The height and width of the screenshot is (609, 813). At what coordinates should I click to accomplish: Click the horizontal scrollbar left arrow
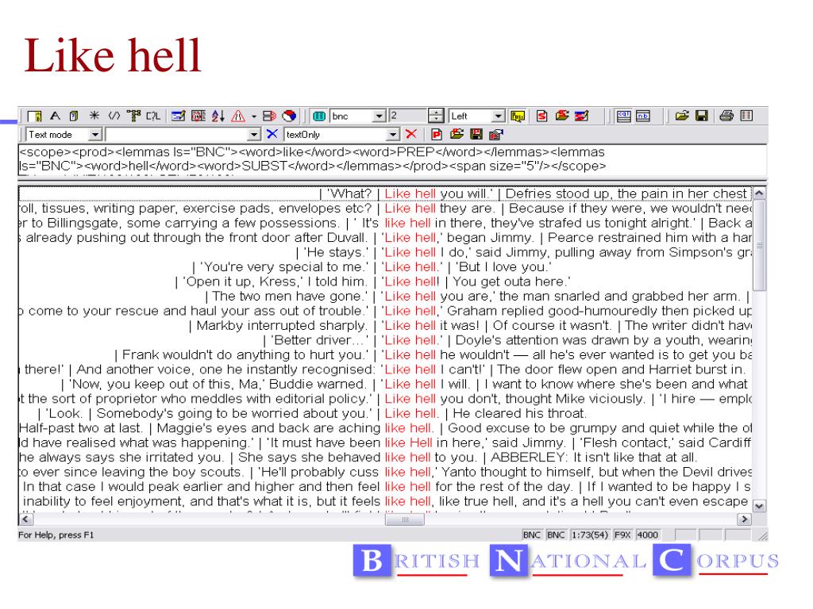25,519
